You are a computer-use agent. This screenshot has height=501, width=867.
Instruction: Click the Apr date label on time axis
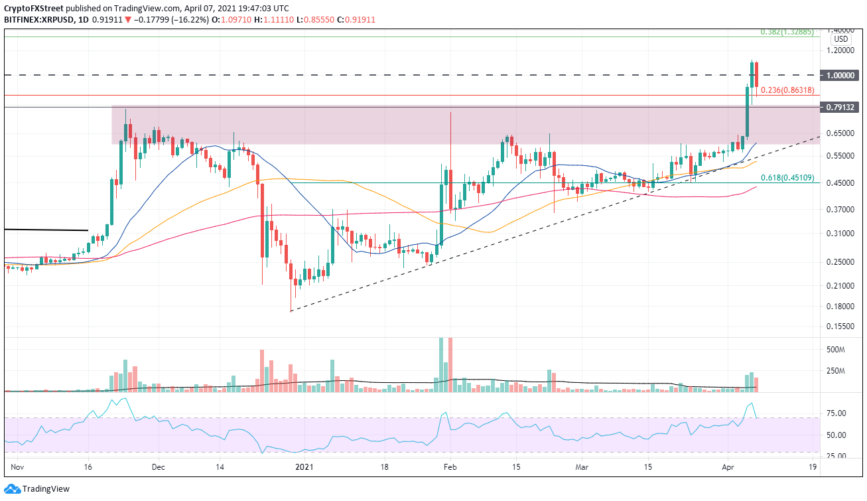(728, 467)
